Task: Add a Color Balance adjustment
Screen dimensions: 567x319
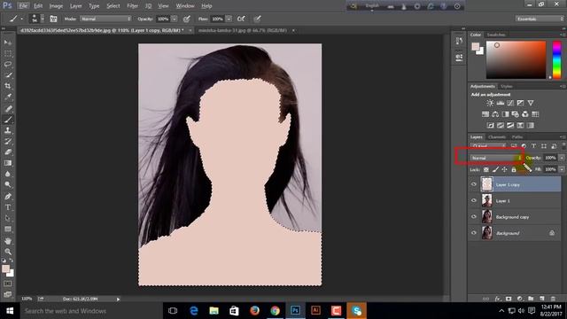Action: [495, 114]
